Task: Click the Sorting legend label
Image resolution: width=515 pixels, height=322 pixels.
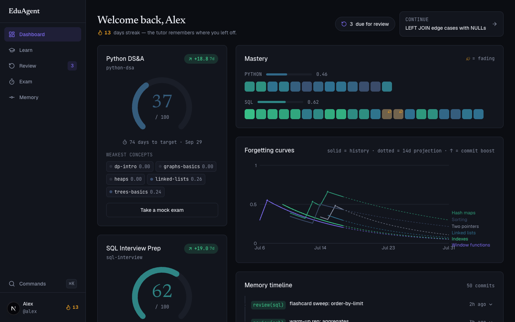Action: (x=459, y=220)
